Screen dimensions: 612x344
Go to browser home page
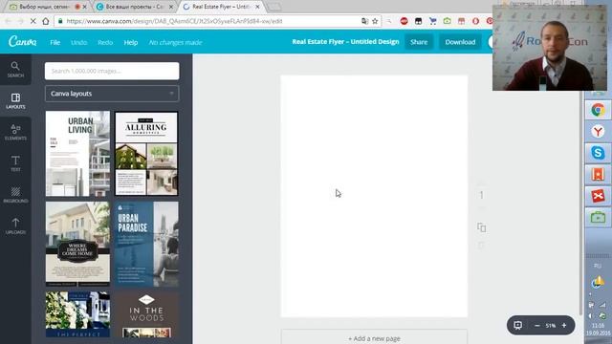(46, 21)
